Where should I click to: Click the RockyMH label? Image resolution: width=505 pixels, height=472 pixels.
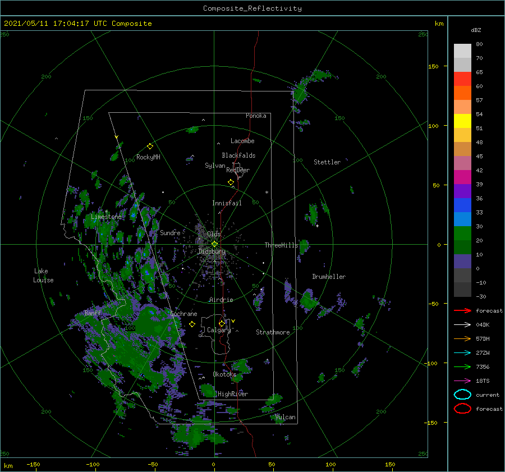pyautogui.click(x=148, y=157)
